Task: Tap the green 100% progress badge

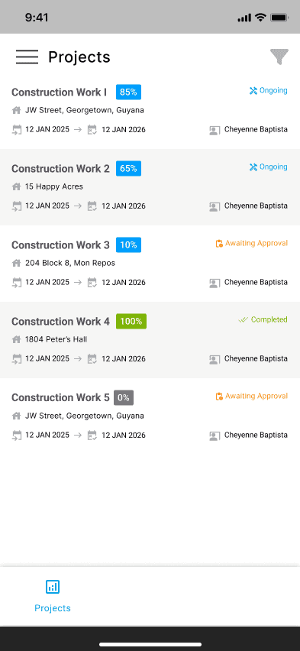Action: point(131,322)
